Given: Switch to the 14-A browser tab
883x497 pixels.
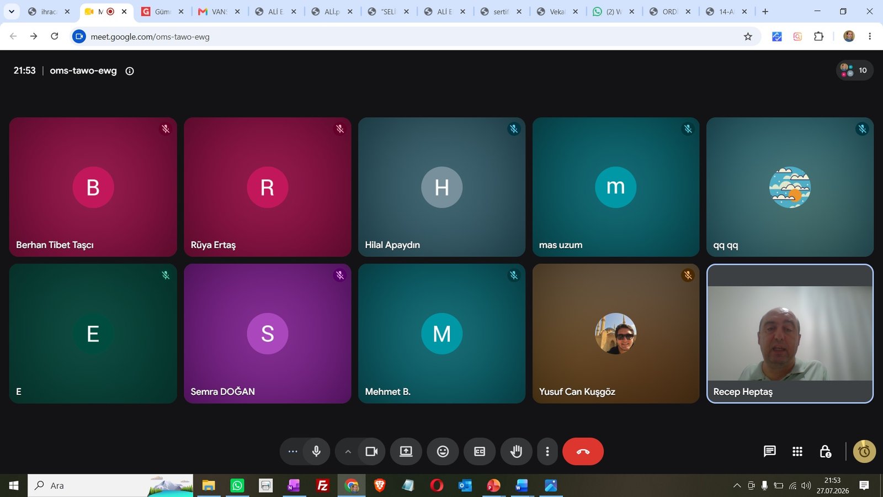Looking at the screenshot, I should [x=726, y=11].
